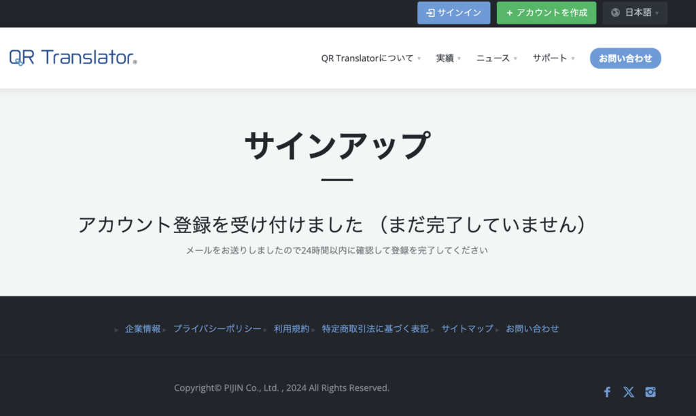Open the サイトマップ footer link
696x416 pixels.
467,328
